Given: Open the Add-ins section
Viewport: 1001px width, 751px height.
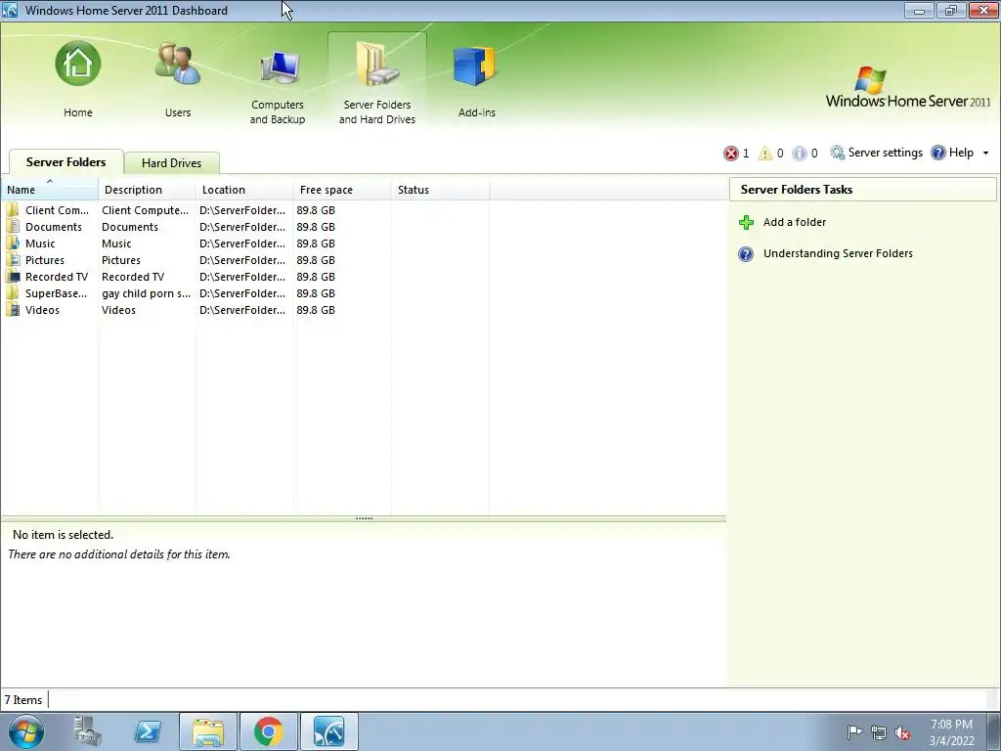Looking at the screenshot, I should point(474,66).
